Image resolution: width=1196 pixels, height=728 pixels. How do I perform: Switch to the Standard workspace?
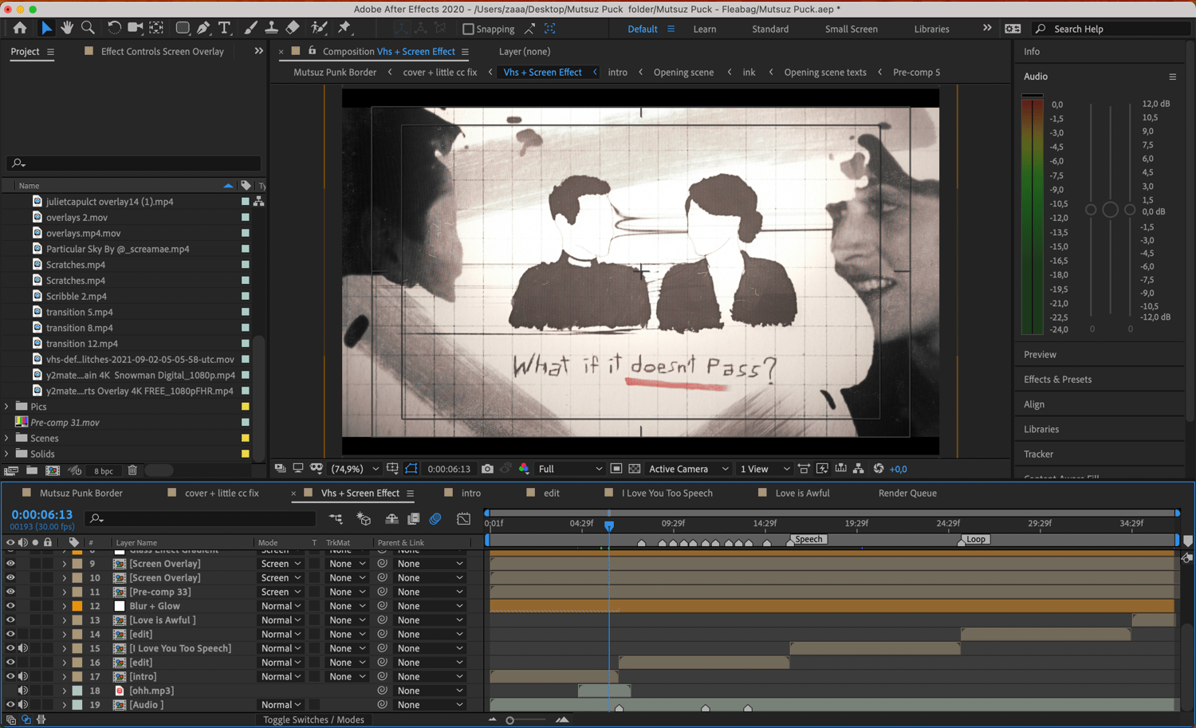click(770, 29)
